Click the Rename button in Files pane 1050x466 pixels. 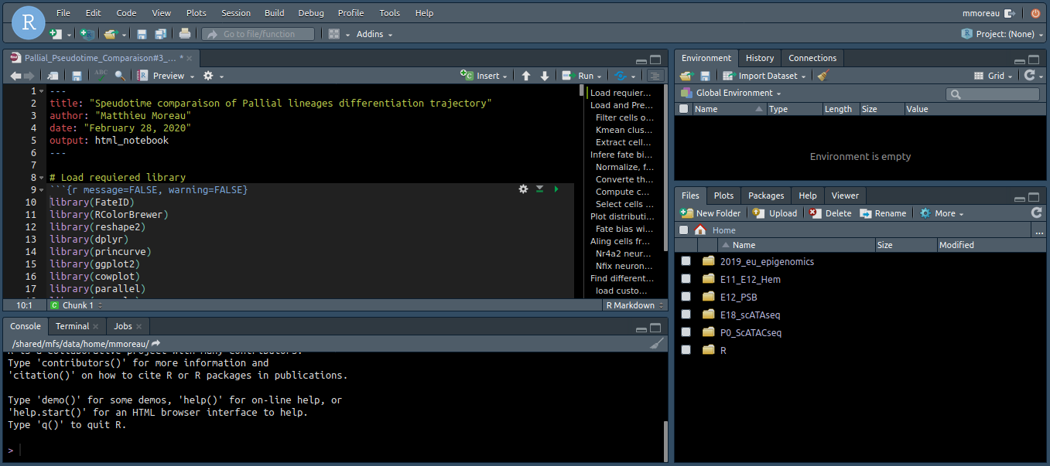pyautogui.click(x=883, y=213)
